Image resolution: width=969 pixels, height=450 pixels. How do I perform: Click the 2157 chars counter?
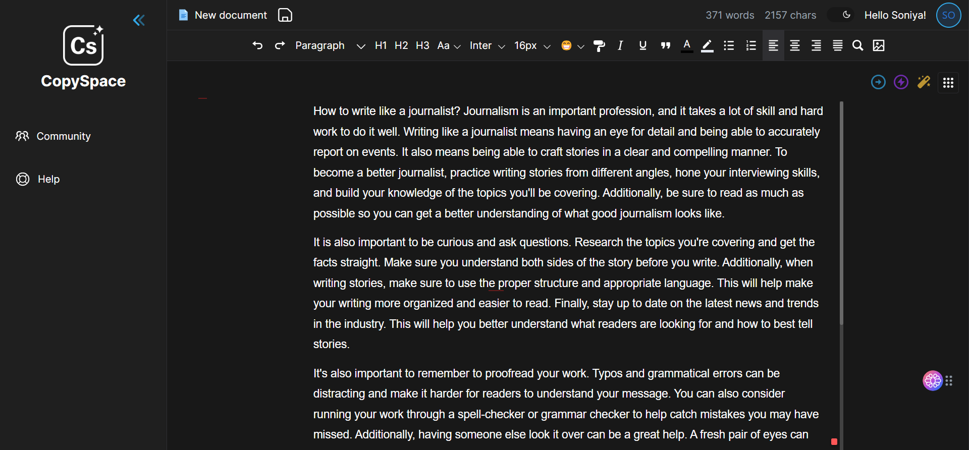(x=790, y=15)
